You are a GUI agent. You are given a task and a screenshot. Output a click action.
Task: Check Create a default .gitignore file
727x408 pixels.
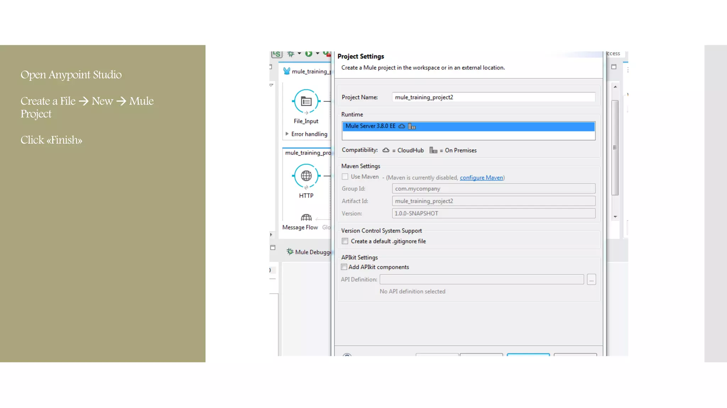click(345, 241)
